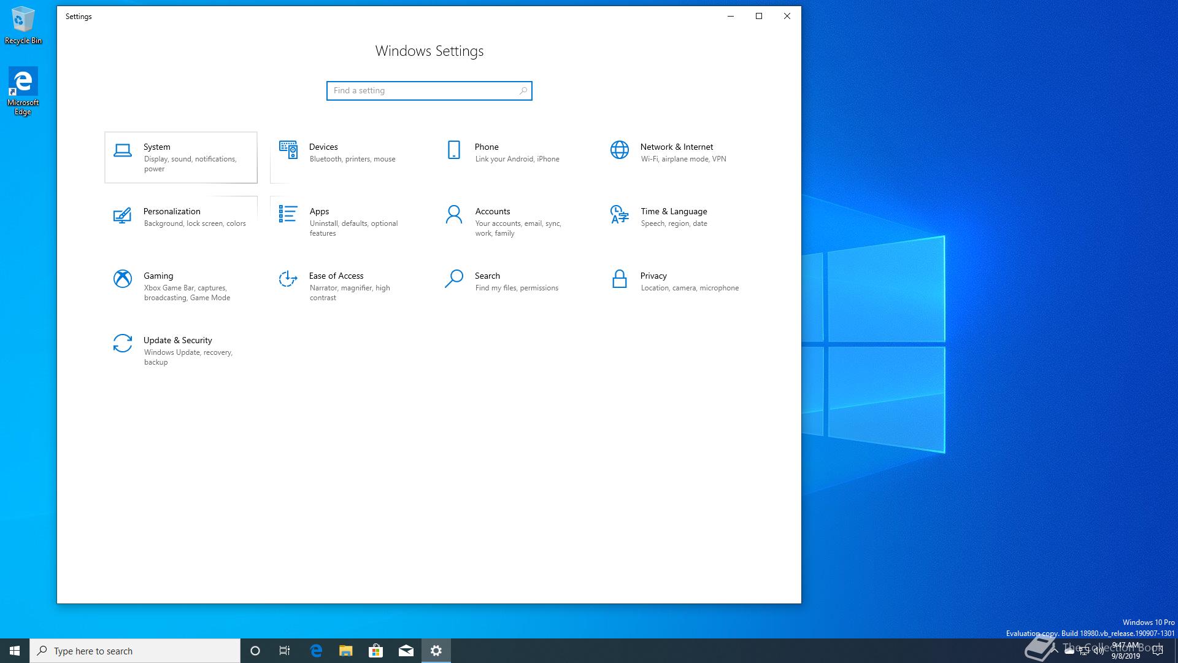
Task: Open the Personalization paintbrush icon
Action: pos(122,215)
